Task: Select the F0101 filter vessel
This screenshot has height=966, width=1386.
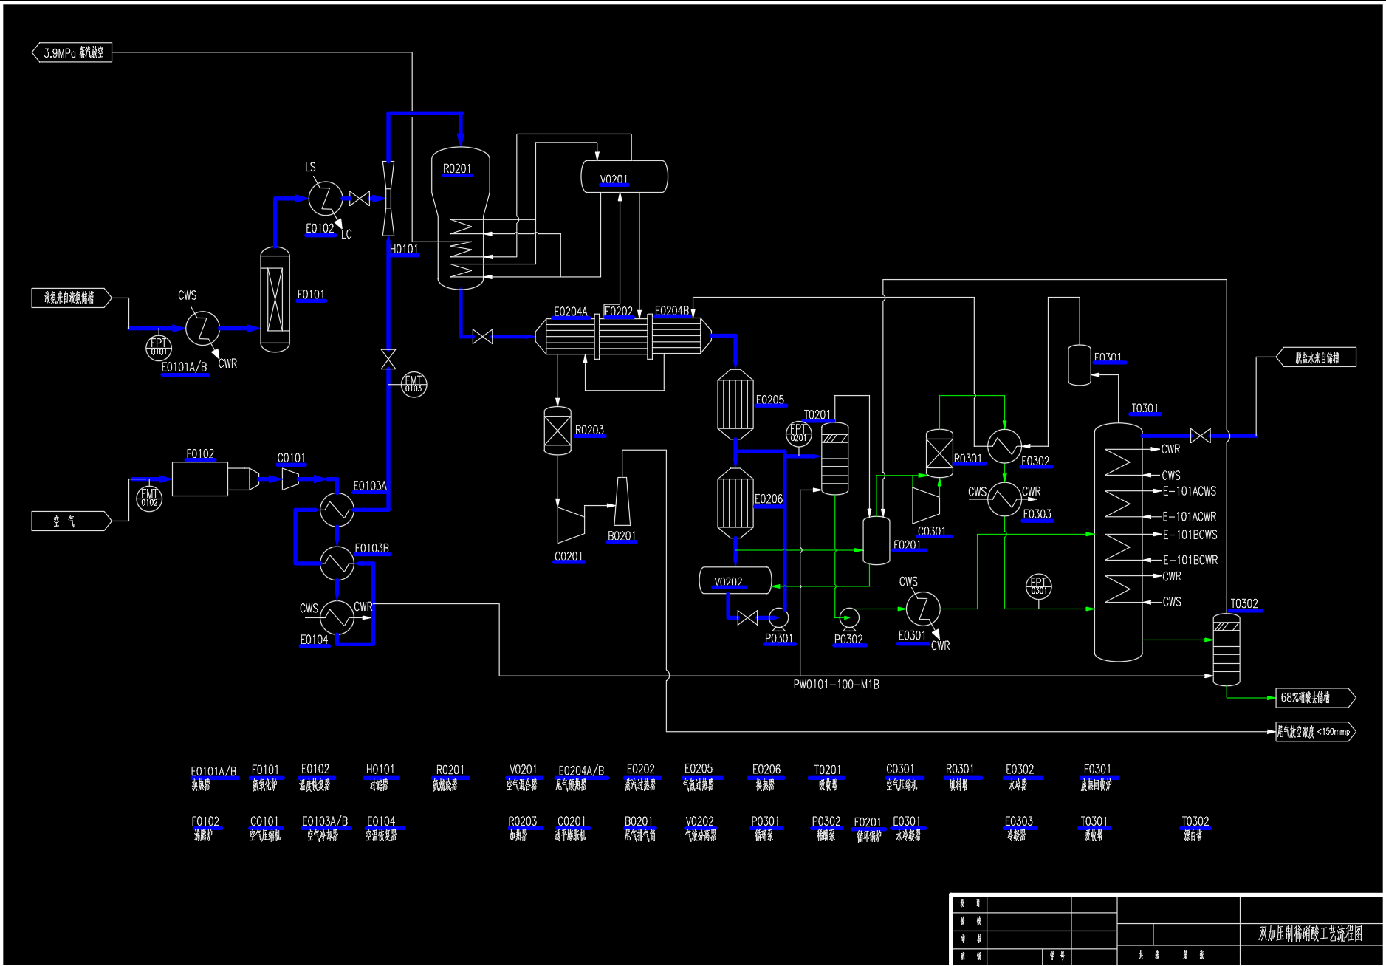Action: pos(275,299)
